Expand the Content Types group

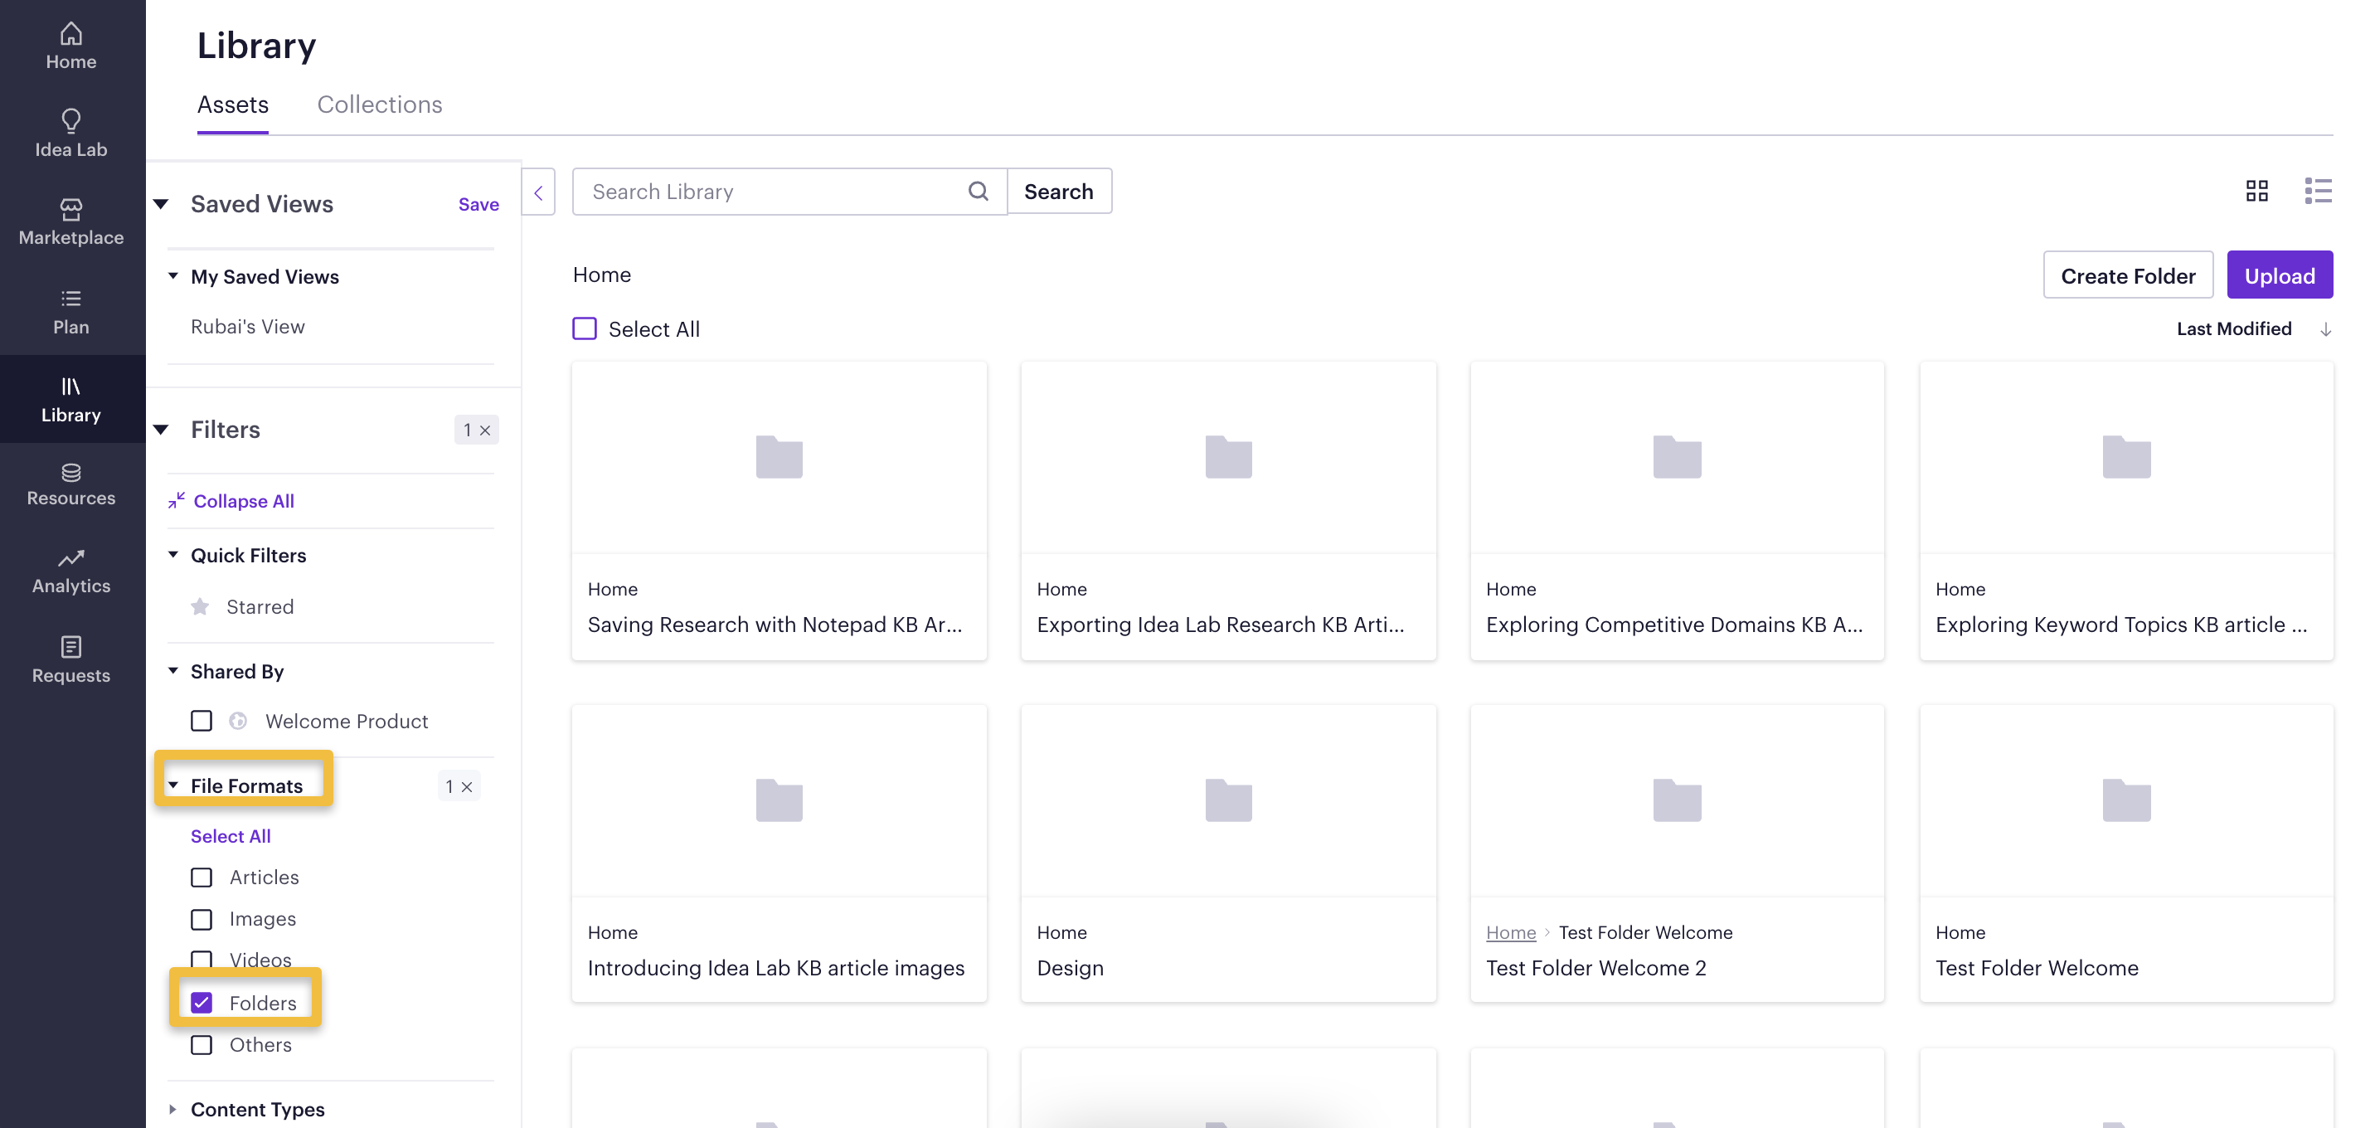coord(173,1109)
